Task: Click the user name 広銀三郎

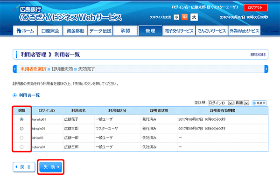Action: (x=71, y=147)
